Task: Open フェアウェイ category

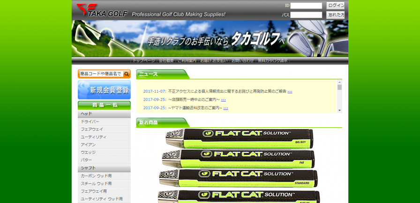Action: pyautogui.click(x=104, y=129)
